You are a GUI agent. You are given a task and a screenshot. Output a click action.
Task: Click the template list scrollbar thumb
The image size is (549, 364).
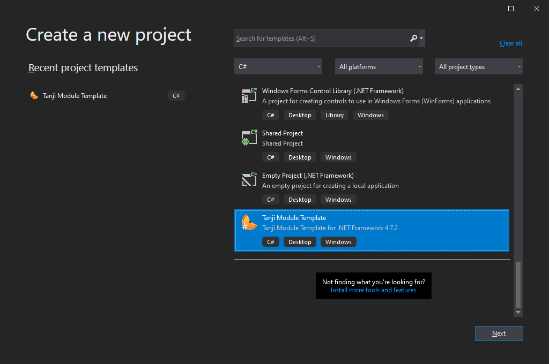[518, 285]
